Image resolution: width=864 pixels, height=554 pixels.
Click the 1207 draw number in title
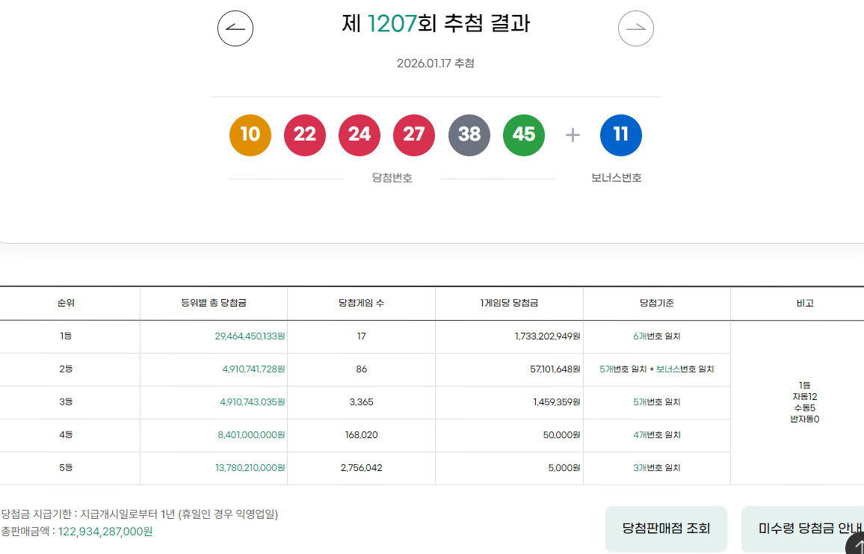point(392,24)
